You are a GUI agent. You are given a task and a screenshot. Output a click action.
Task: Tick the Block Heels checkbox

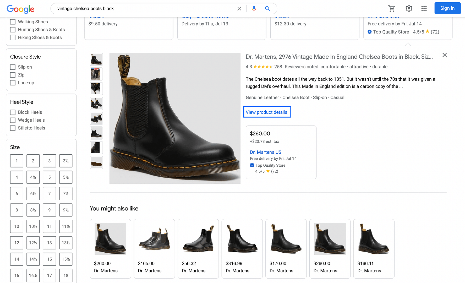pos(13,112)
